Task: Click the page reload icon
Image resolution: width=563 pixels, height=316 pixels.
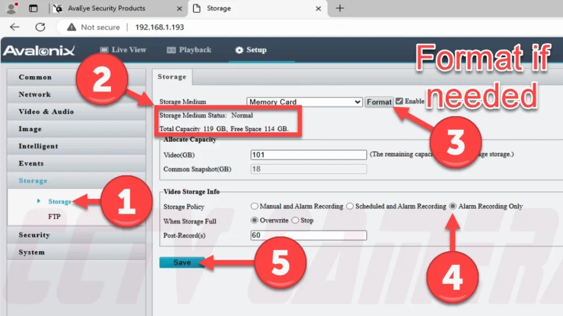Action: pos(40,27)
